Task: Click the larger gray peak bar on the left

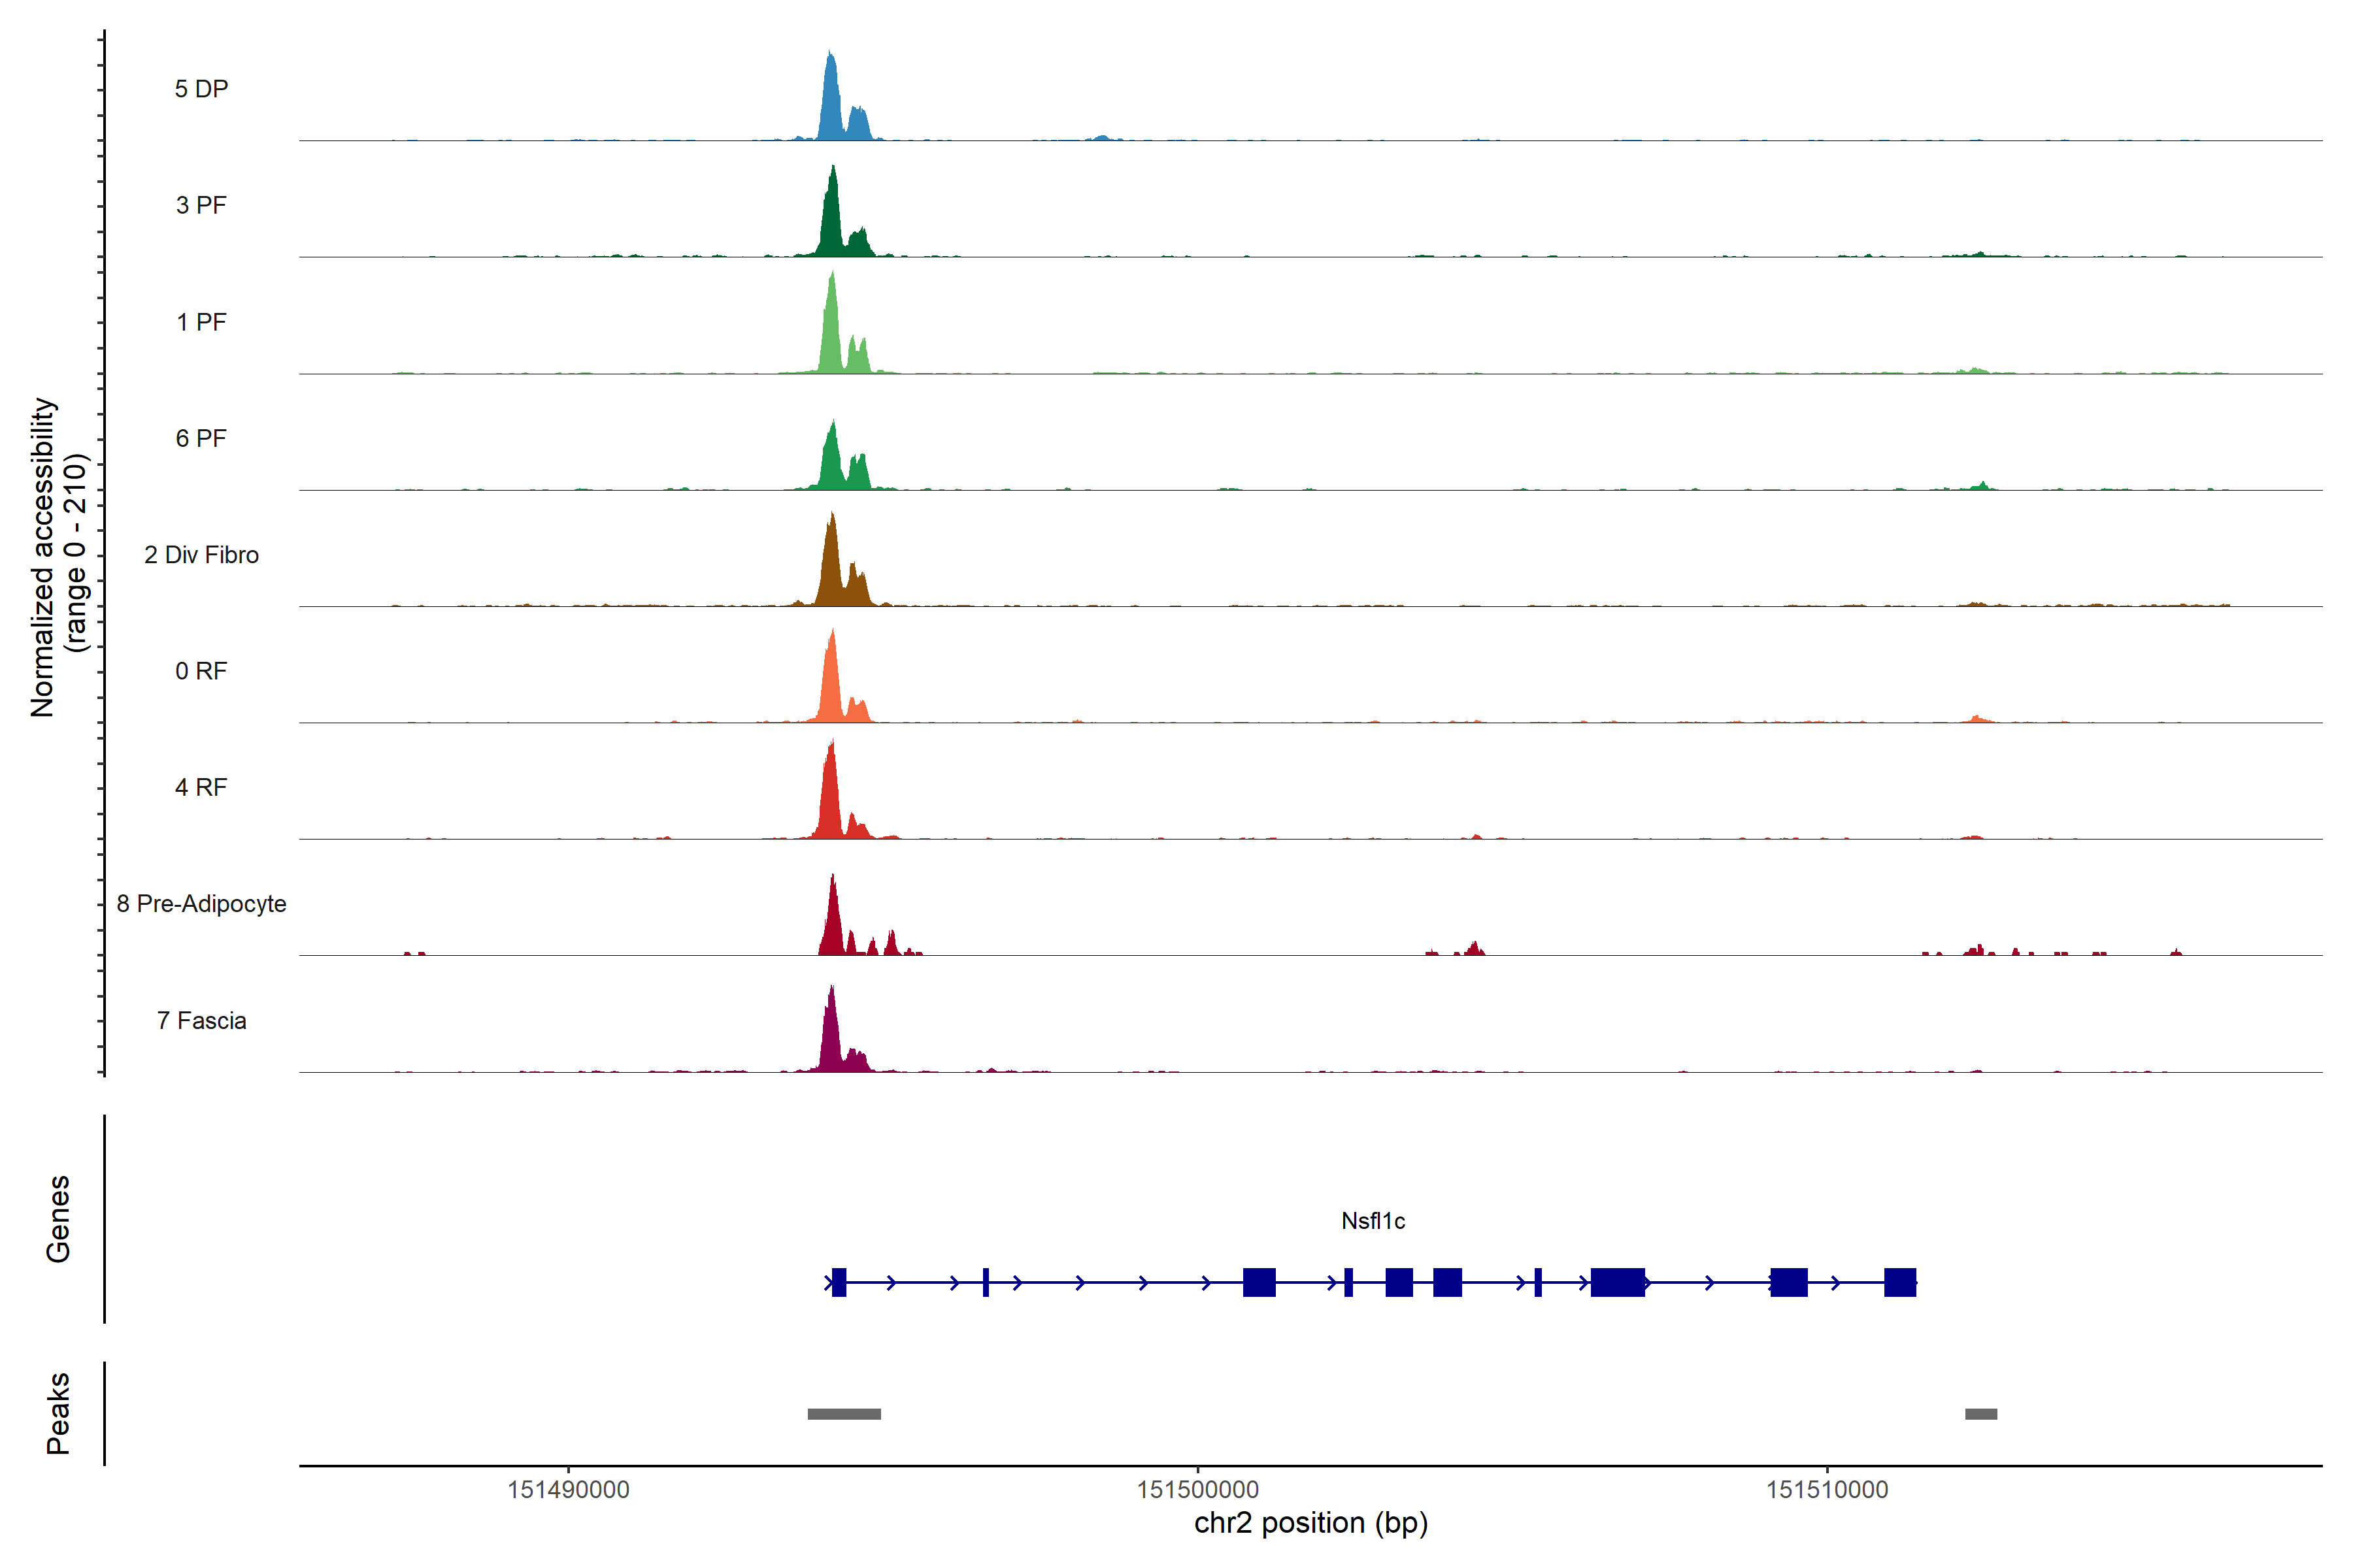Action: click(x=843, y=1414)
